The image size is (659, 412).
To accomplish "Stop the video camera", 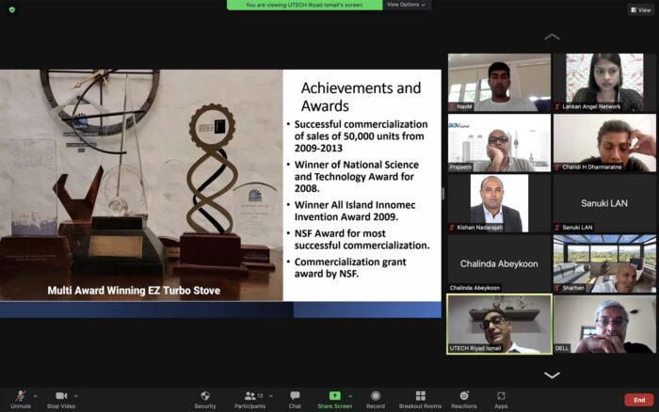I will (60, 397).
